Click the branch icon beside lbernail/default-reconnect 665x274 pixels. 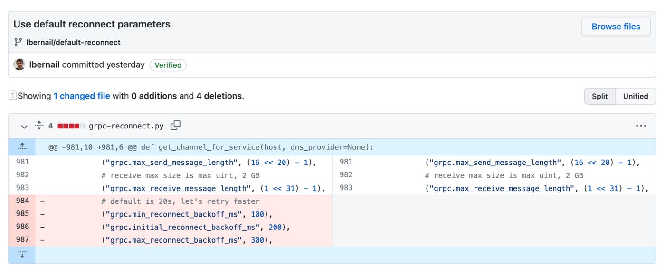[x=18, y=42]
